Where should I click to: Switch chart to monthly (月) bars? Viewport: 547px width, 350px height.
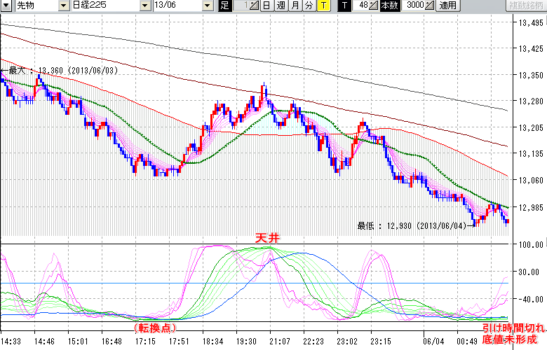point(295,6)
